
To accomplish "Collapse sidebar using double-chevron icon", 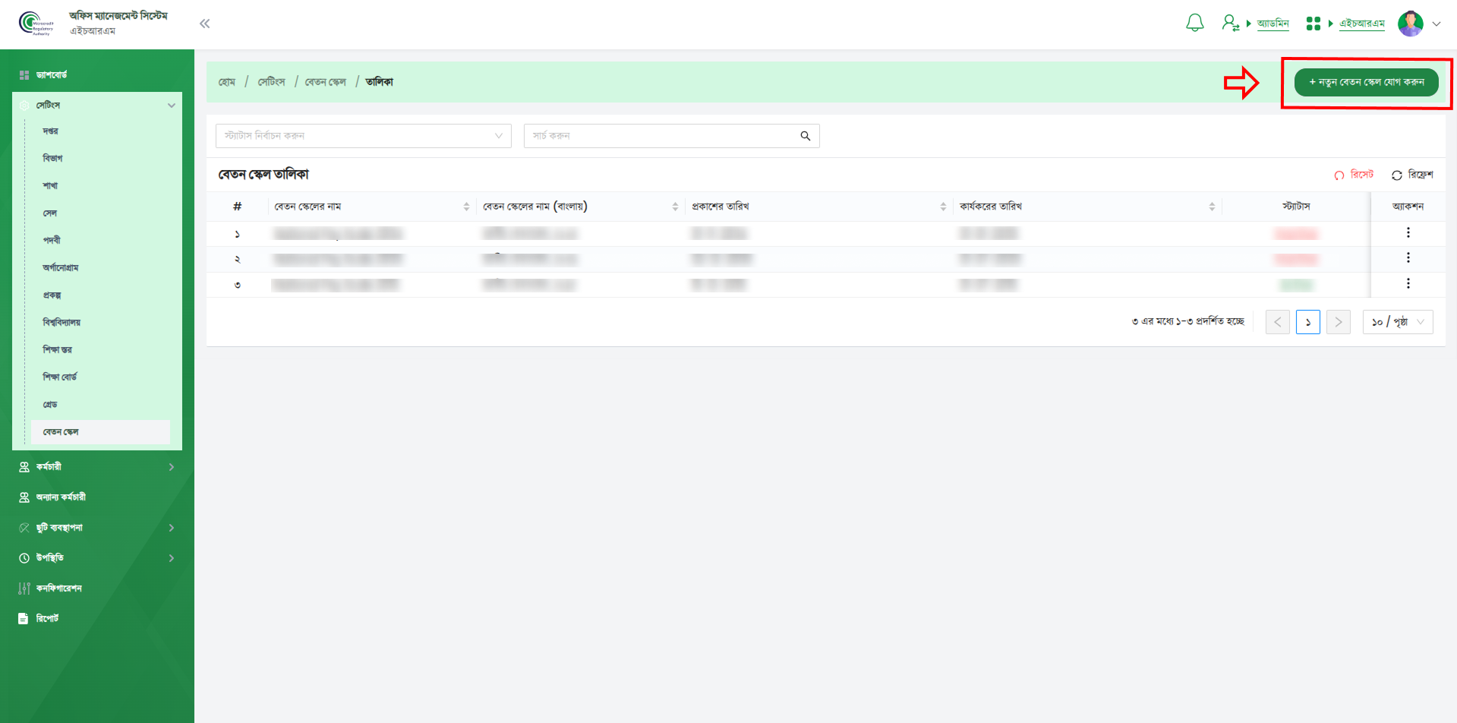I will click(x=204, y=24).
